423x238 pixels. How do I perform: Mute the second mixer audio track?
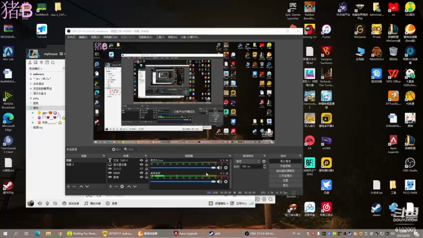219,181
